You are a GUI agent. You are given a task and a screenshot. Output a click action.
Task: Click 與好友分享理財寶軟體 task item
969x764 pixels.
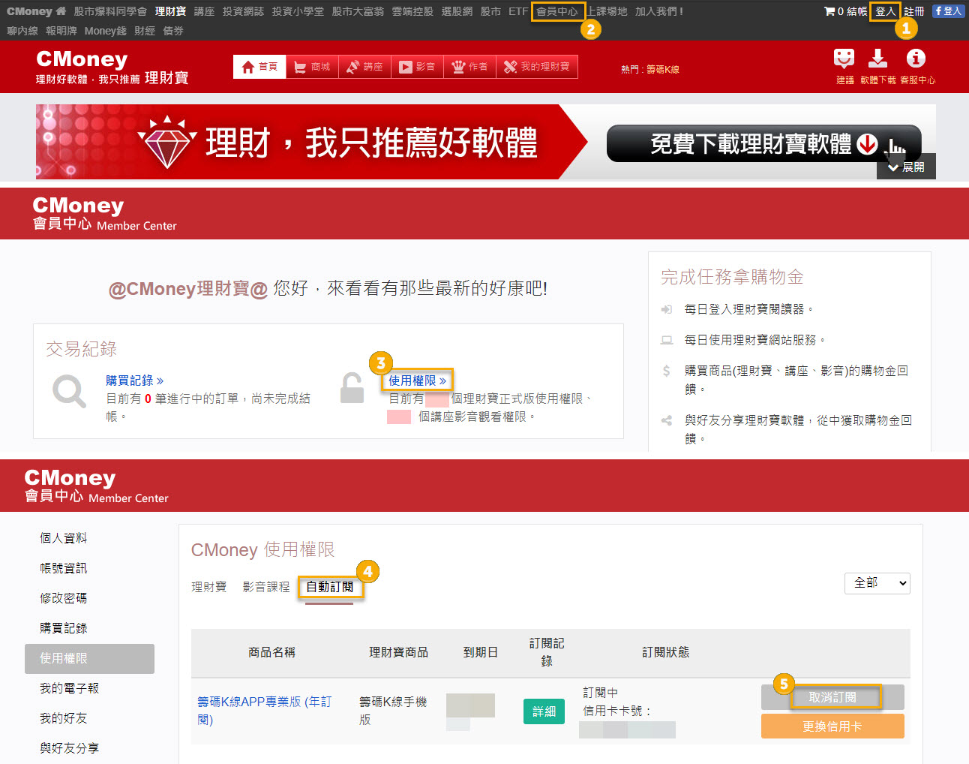pos(798,429)
